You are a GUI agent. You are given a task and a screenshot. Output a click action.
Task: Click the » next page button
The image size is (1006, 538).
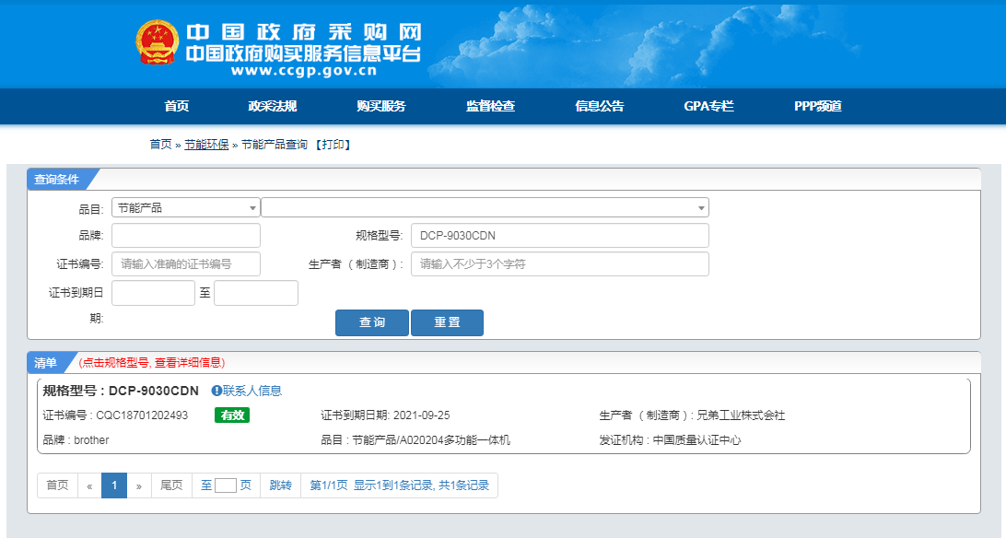(x=138, y=485)
